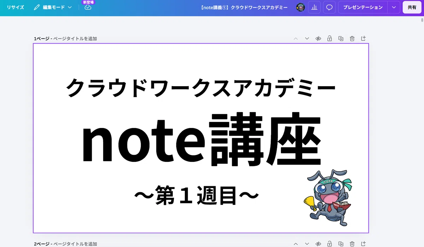Move page 2 up with arrow
This screenshot has width=424, height=247.
pos(296,244)
